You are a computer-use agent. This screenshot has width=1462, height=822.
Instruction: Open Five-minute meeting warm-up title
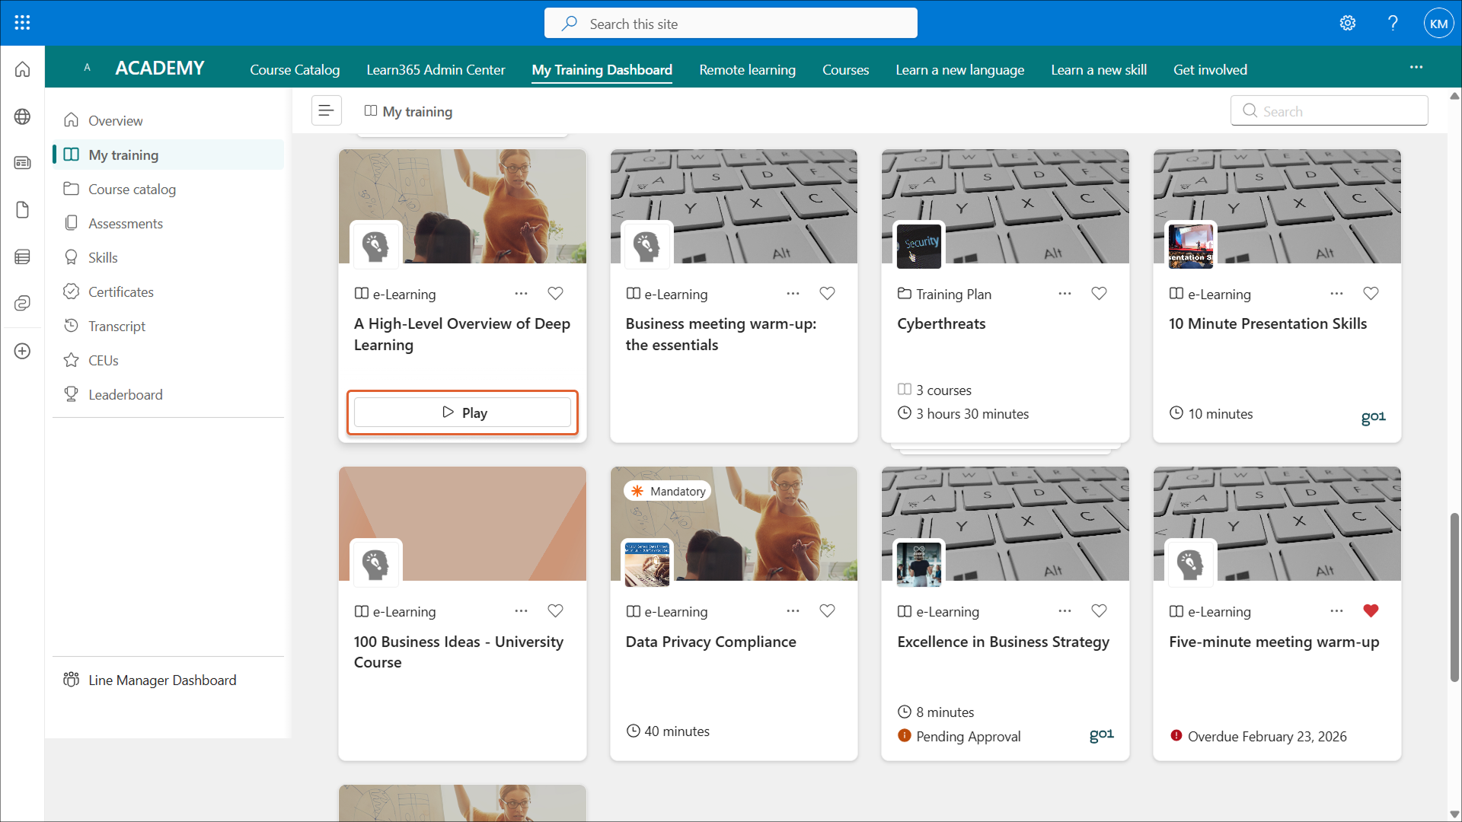1274,642
